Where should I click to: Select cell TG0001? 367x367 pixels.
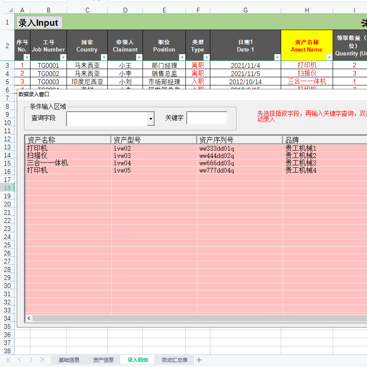(49, 65)
